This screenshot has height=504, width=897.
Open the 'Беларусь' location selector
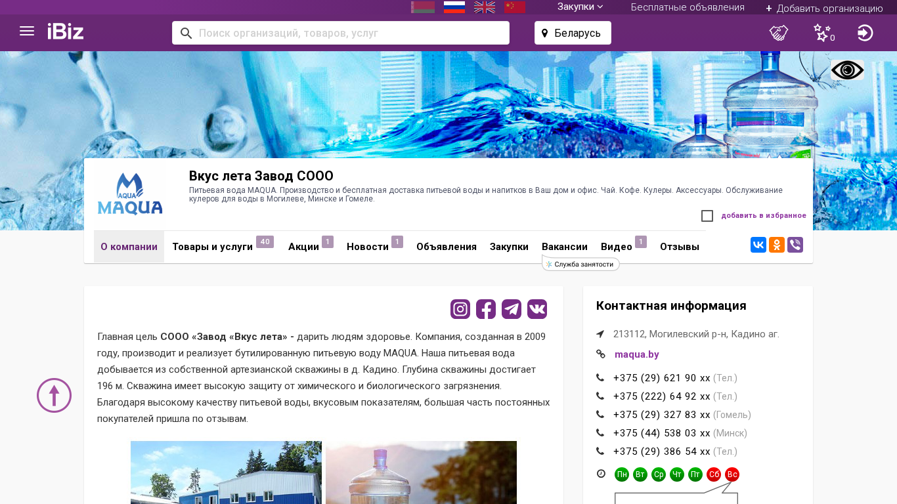[x=573, y=33]
